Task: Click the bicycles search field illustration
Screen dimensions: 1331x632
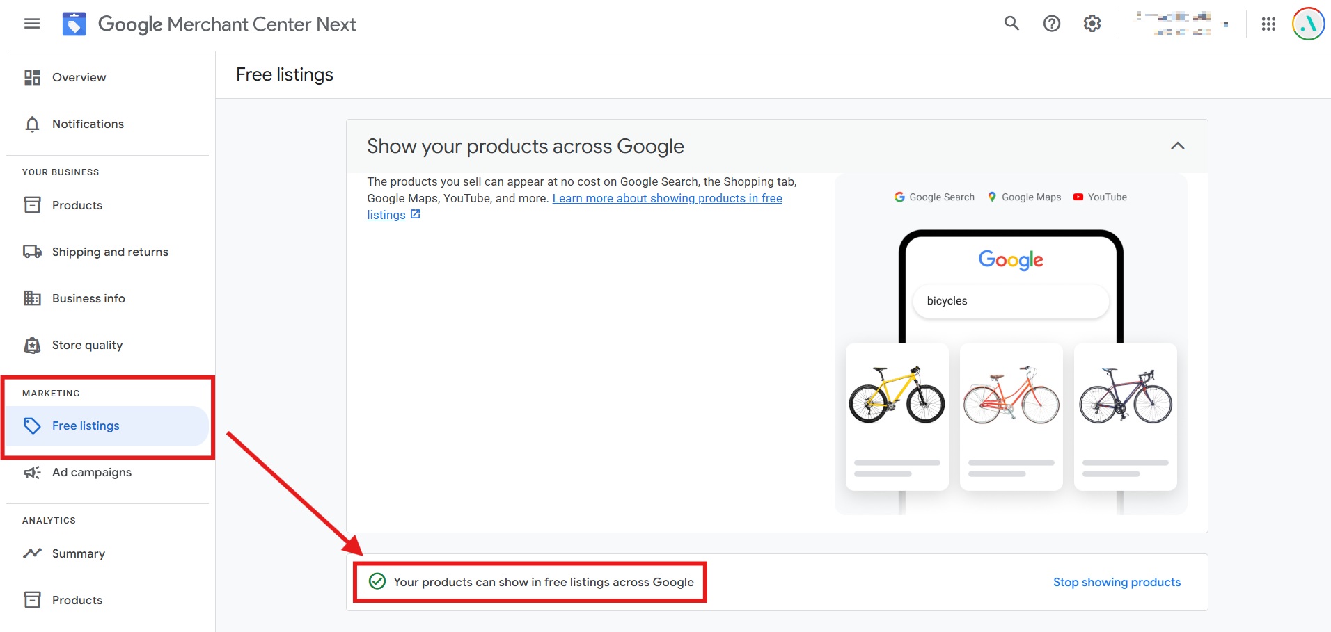Action: 1011,301
